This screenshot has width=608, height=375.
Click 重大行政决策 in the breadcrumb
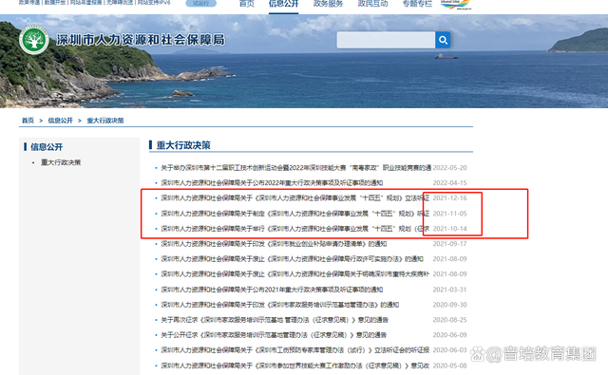[105, 121]
